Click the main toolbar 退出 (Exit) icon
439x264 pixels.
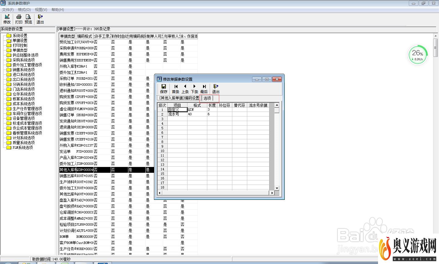pyautogui.click(x=40, y=19)
